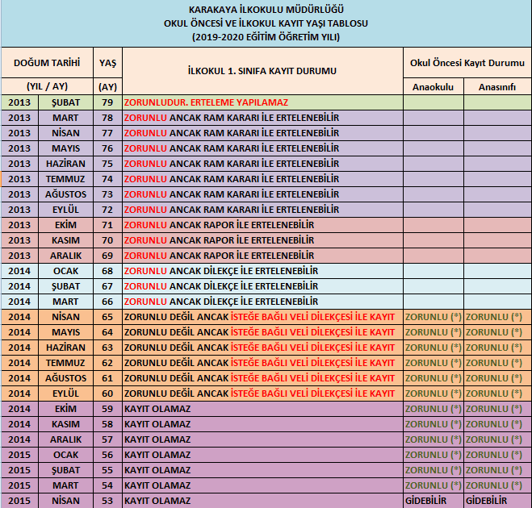Select the 2014 KASIM month cell
This screenshot has width=532, height=508.
click(65, 424)
